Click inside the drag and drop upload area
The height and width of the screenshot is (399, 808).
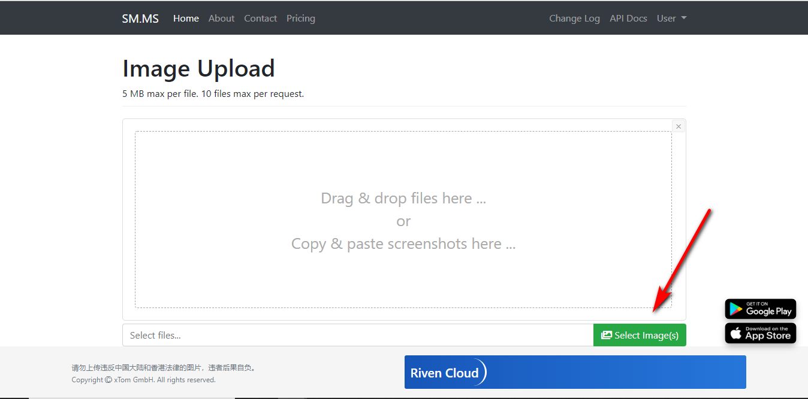tap(403, 221)
